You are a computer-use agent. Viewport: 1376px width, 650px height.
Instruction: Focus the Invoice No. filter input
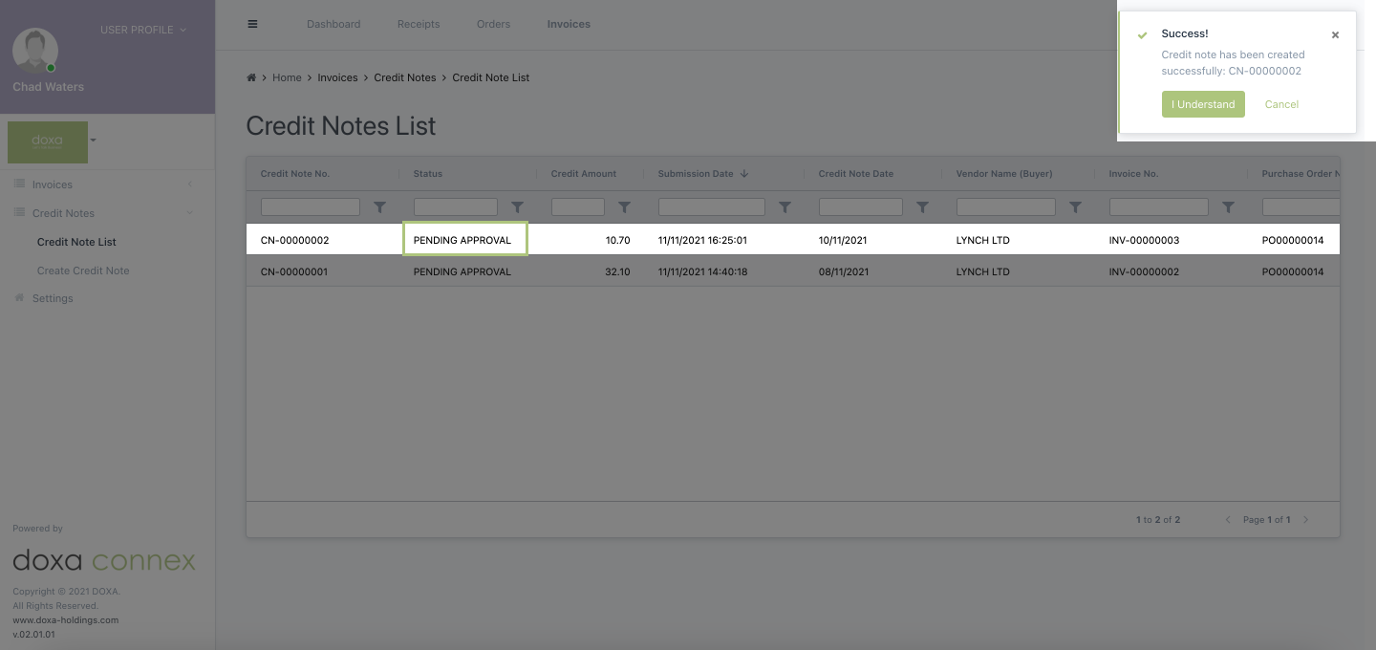coord(1158,206)
